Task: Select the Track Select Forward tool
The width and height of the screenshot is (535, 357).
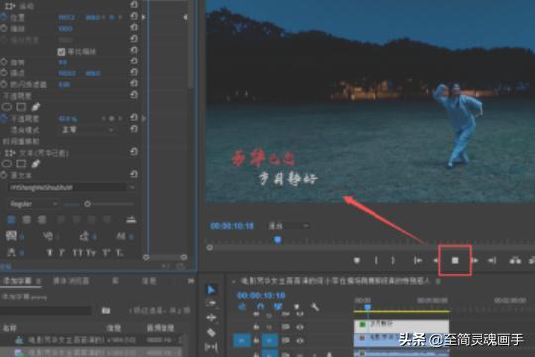Action: [x=212, y=303]
